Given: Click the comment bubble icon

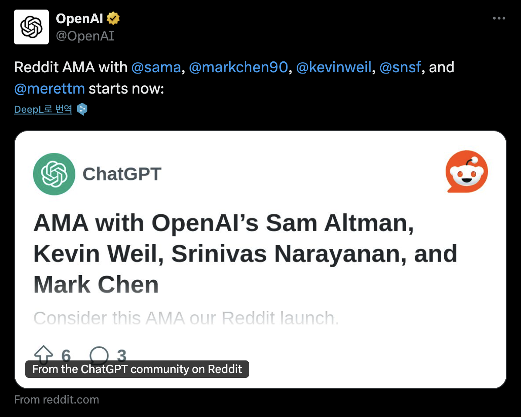Looking at the screenshot, I should (99, 355).
